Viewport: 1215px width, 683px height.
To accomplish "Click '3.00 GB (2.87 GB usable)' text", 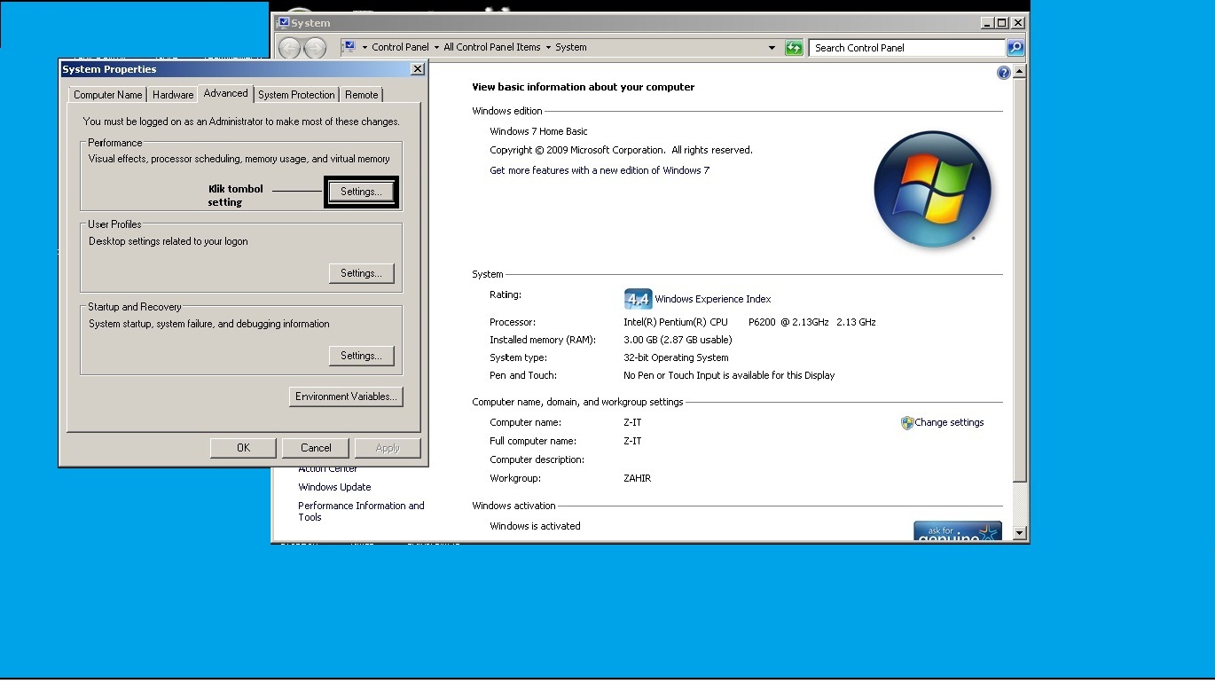I will point(678,340).
